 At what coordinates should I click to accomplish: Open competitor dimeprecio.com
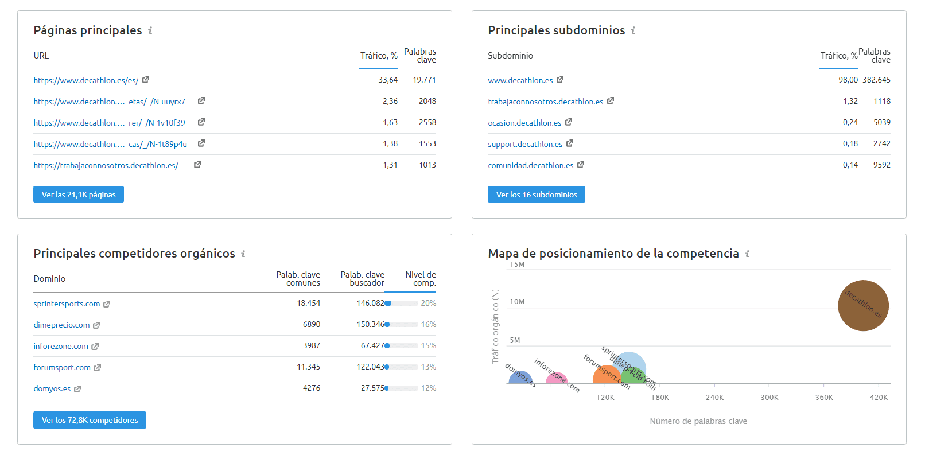[x=61, y=325]
